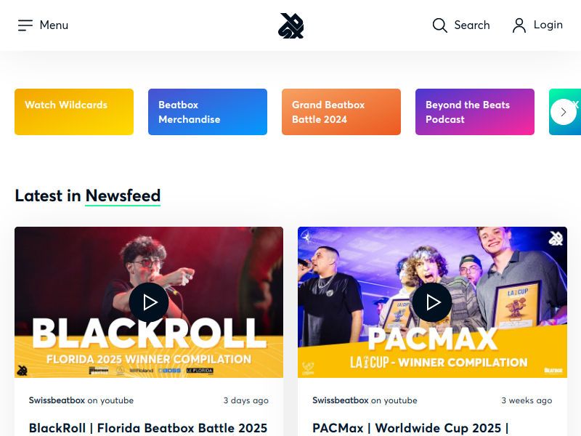Viewport: 581px width, 436px height.
Task: Click the Login user icon
Action: (519, 25)
